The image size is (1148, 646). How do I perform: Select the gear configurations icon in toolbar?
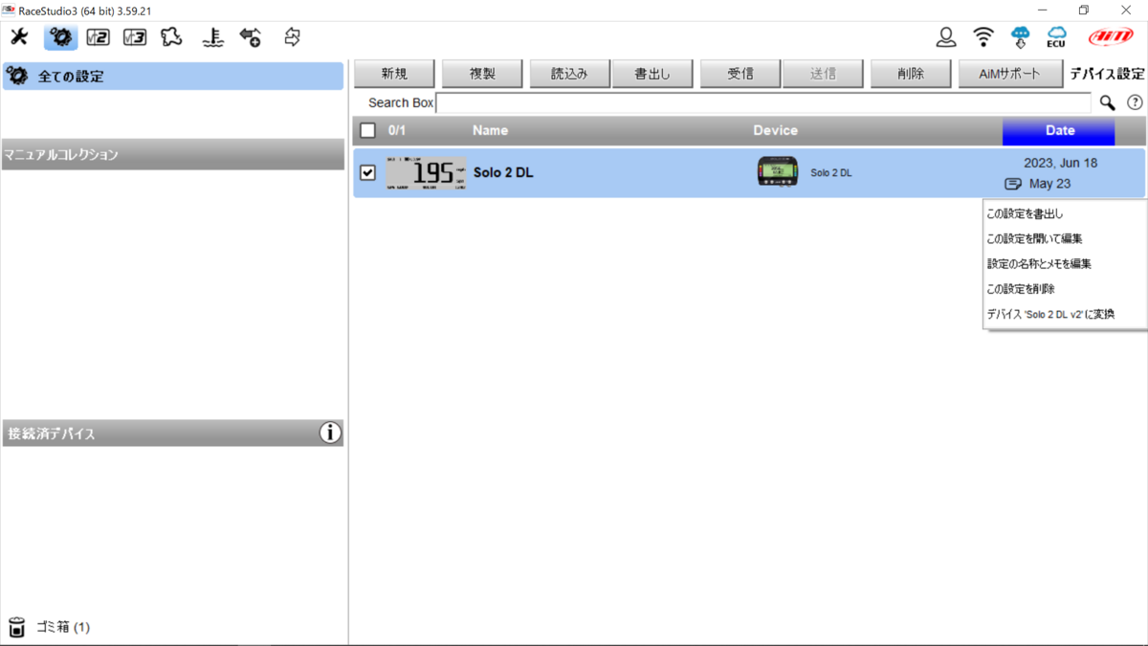60,37
